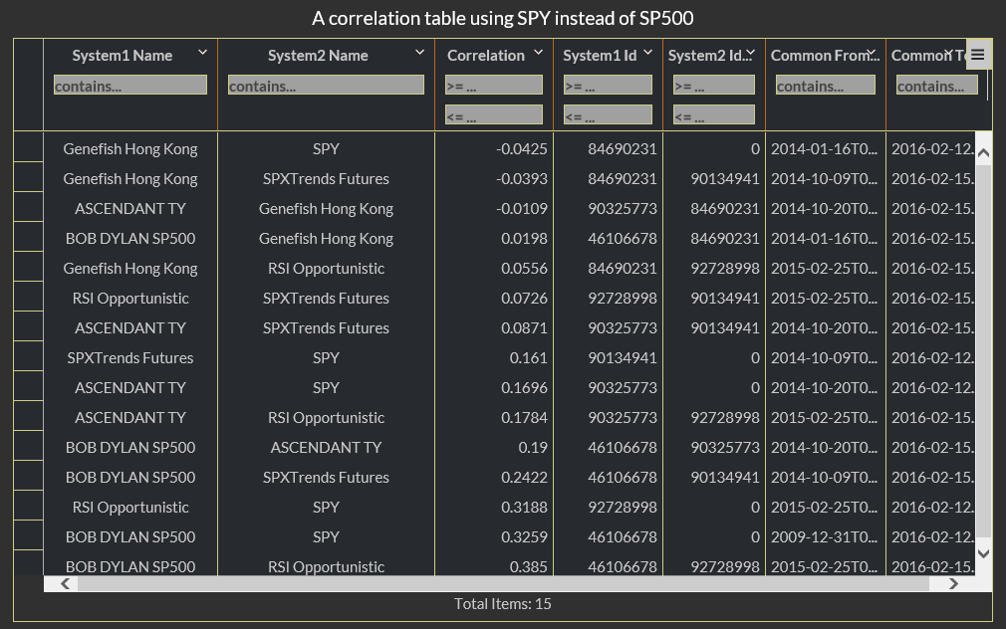
Task: Select row header for RSI Opportunistic / SPY
Action: [28, 507]
